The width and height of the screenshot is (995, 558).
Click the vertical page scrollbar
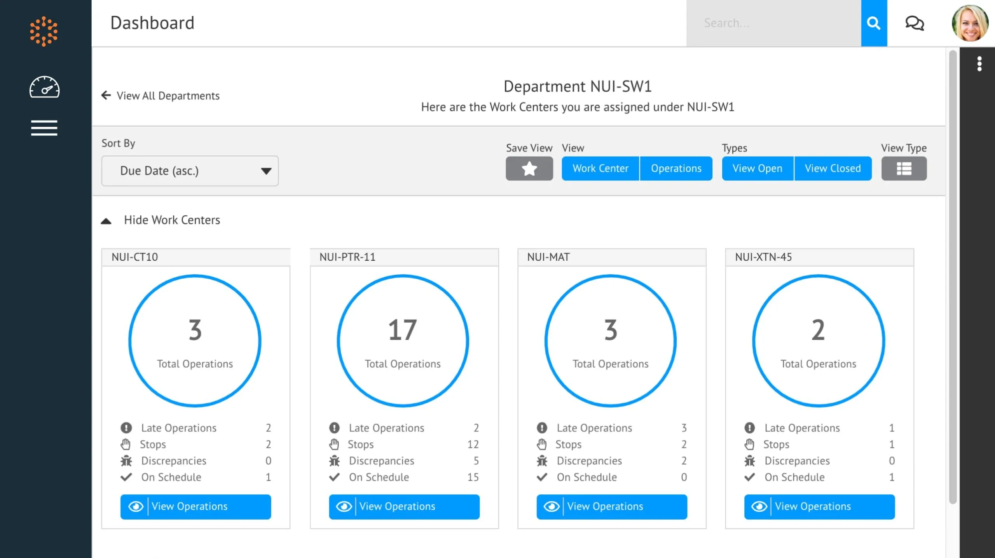point(953,277)
